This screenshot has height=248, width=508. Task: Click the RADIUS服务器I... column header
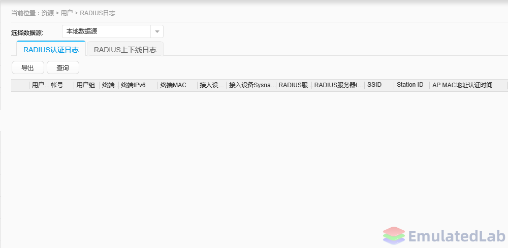(x=338, y=85)
